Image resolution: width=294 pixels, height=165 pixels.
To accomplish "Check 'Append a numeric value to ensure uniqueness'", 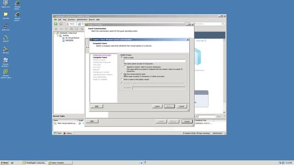I will pyautogui.click(x=125, y=67).
